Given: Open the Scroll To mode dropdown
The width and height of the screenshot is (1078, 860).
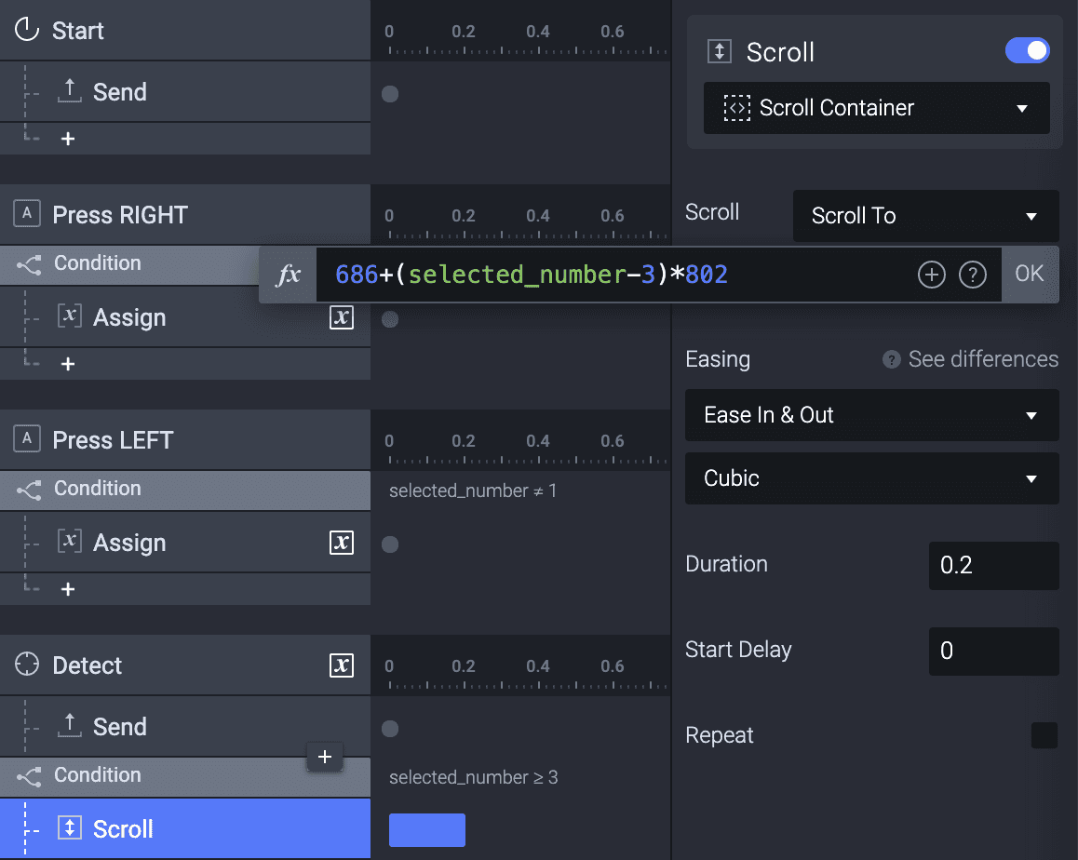Looking at the screenshot, I should coord(925,216).
